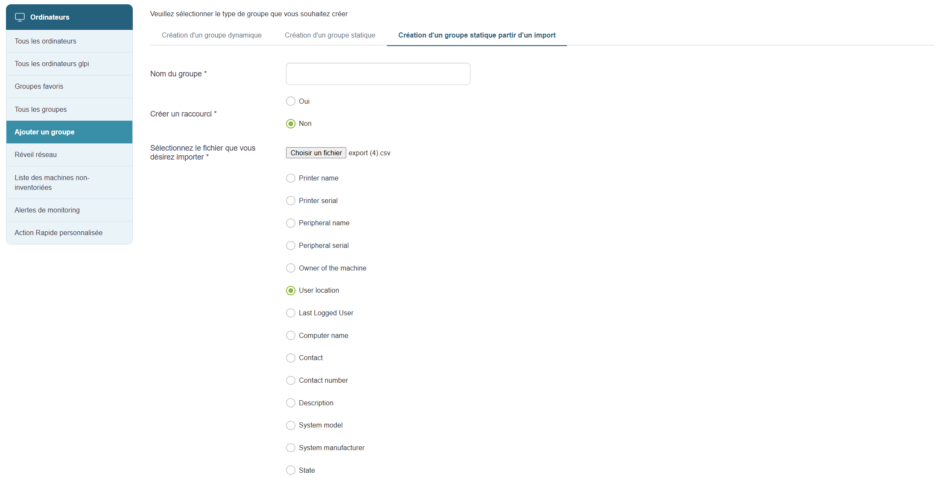Open 'Alertes de monitoring' sidebar item
The height and width of the screenshot is (480, 947).
click(47, 210)
